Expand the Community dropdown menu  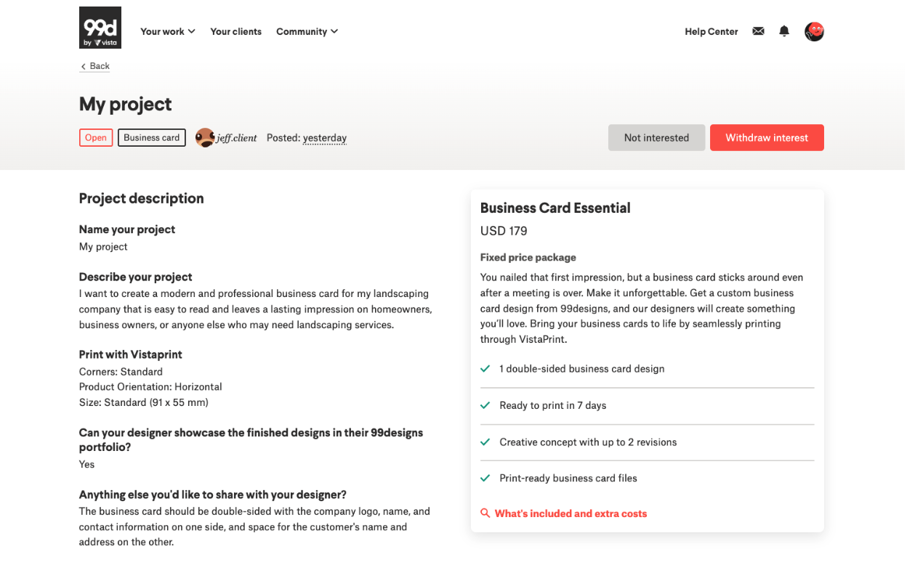pyautogui.click(x=307, y=31)
